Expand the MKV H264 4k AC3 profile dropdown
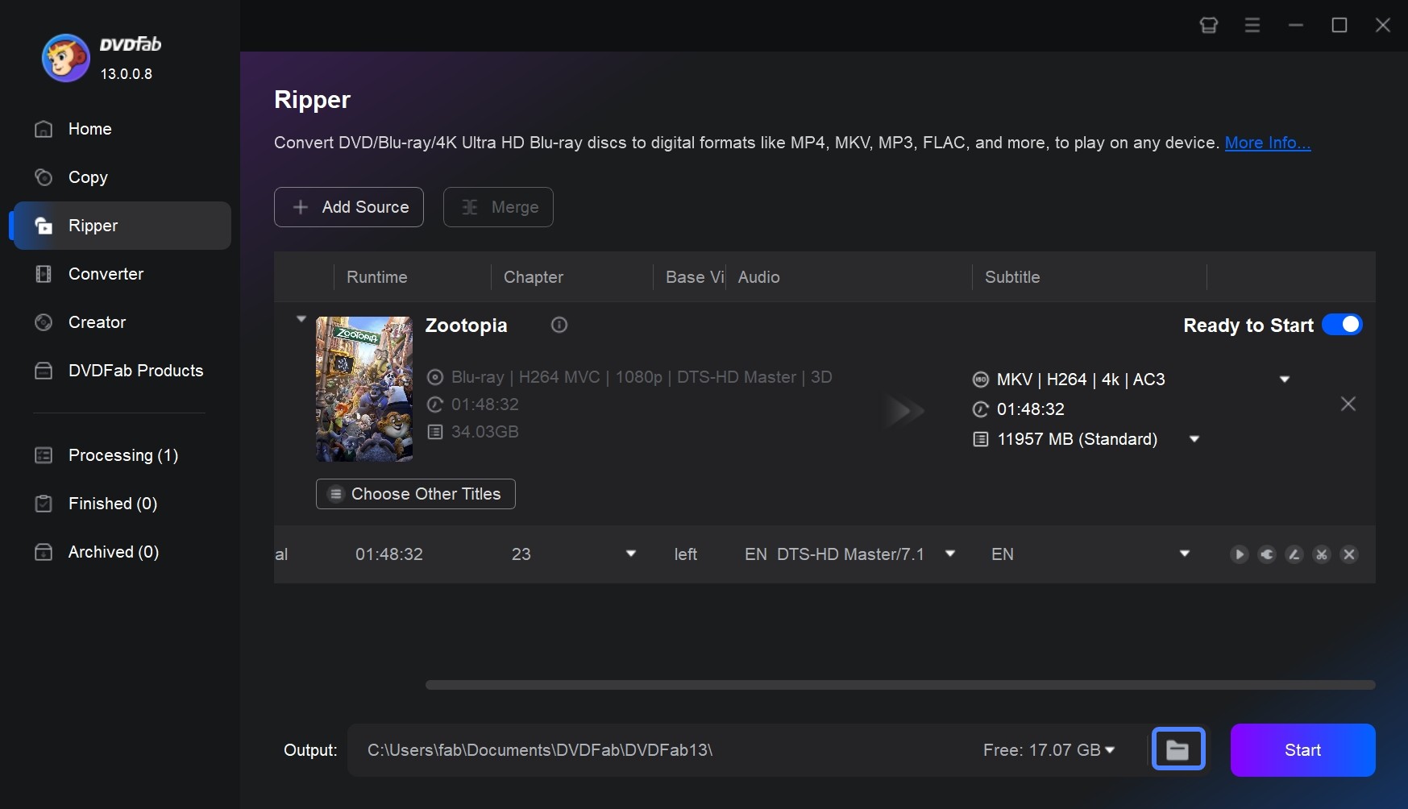 click(1285, 379)
